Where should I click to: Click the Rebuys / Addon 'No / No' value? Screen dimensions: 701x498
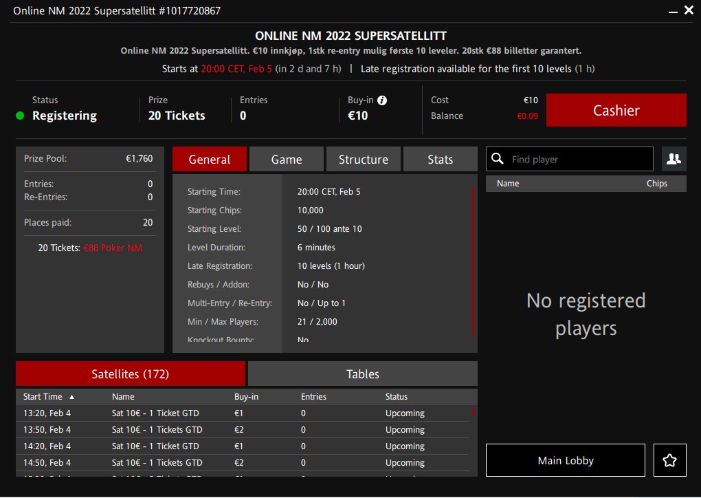pyautogui.click(x=313, y=285)
